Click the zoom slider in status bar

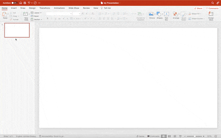pyautogui.click(x=195, y=136)
